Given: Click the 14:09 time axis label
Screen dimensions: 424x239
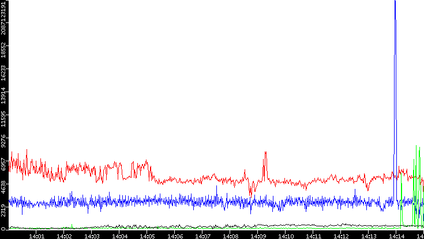Looking at the screenshot, I should (257, 236).
